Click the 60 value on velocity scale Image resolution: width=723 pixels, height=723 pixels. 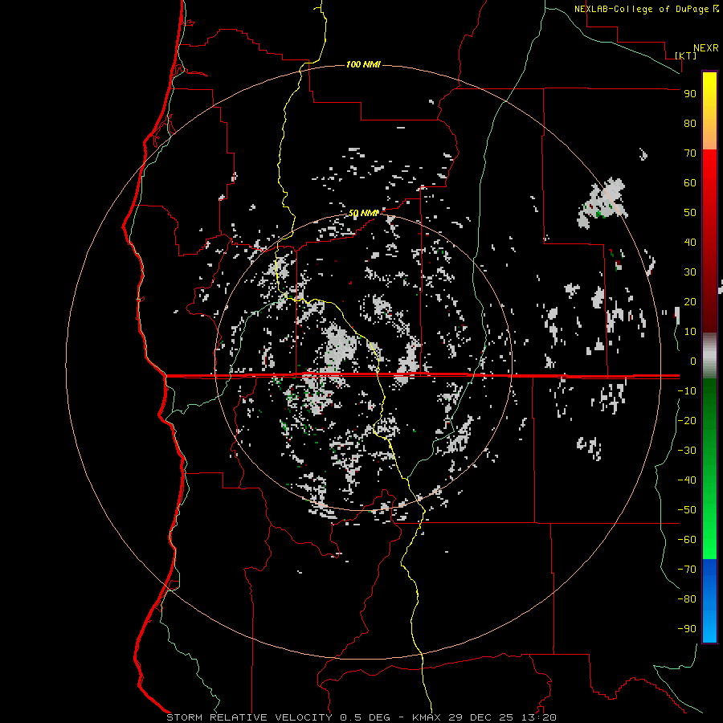(690, 182)
